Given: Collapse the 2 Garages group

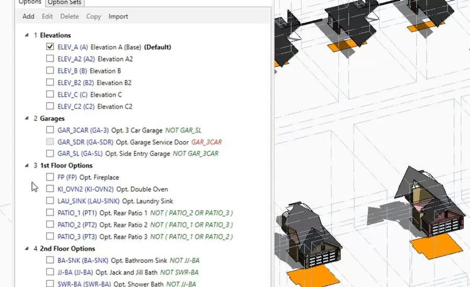Looking at the screenshot, I should [27, 118].
